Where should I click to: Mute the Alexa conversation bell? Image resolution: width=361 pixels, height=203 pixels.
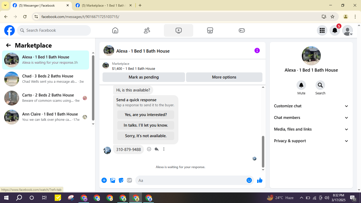point(301,85)
